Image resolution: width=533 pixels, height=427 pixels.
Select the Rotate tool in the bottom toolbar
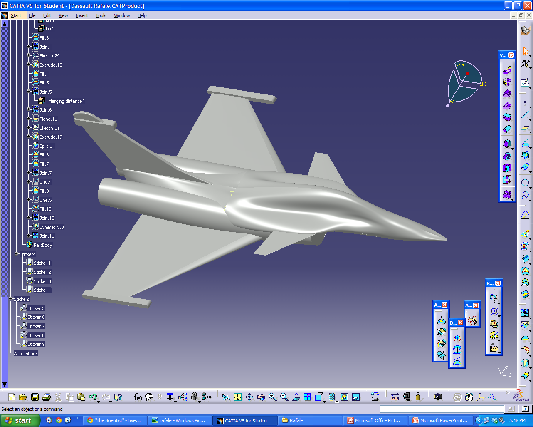coord(261,397)
